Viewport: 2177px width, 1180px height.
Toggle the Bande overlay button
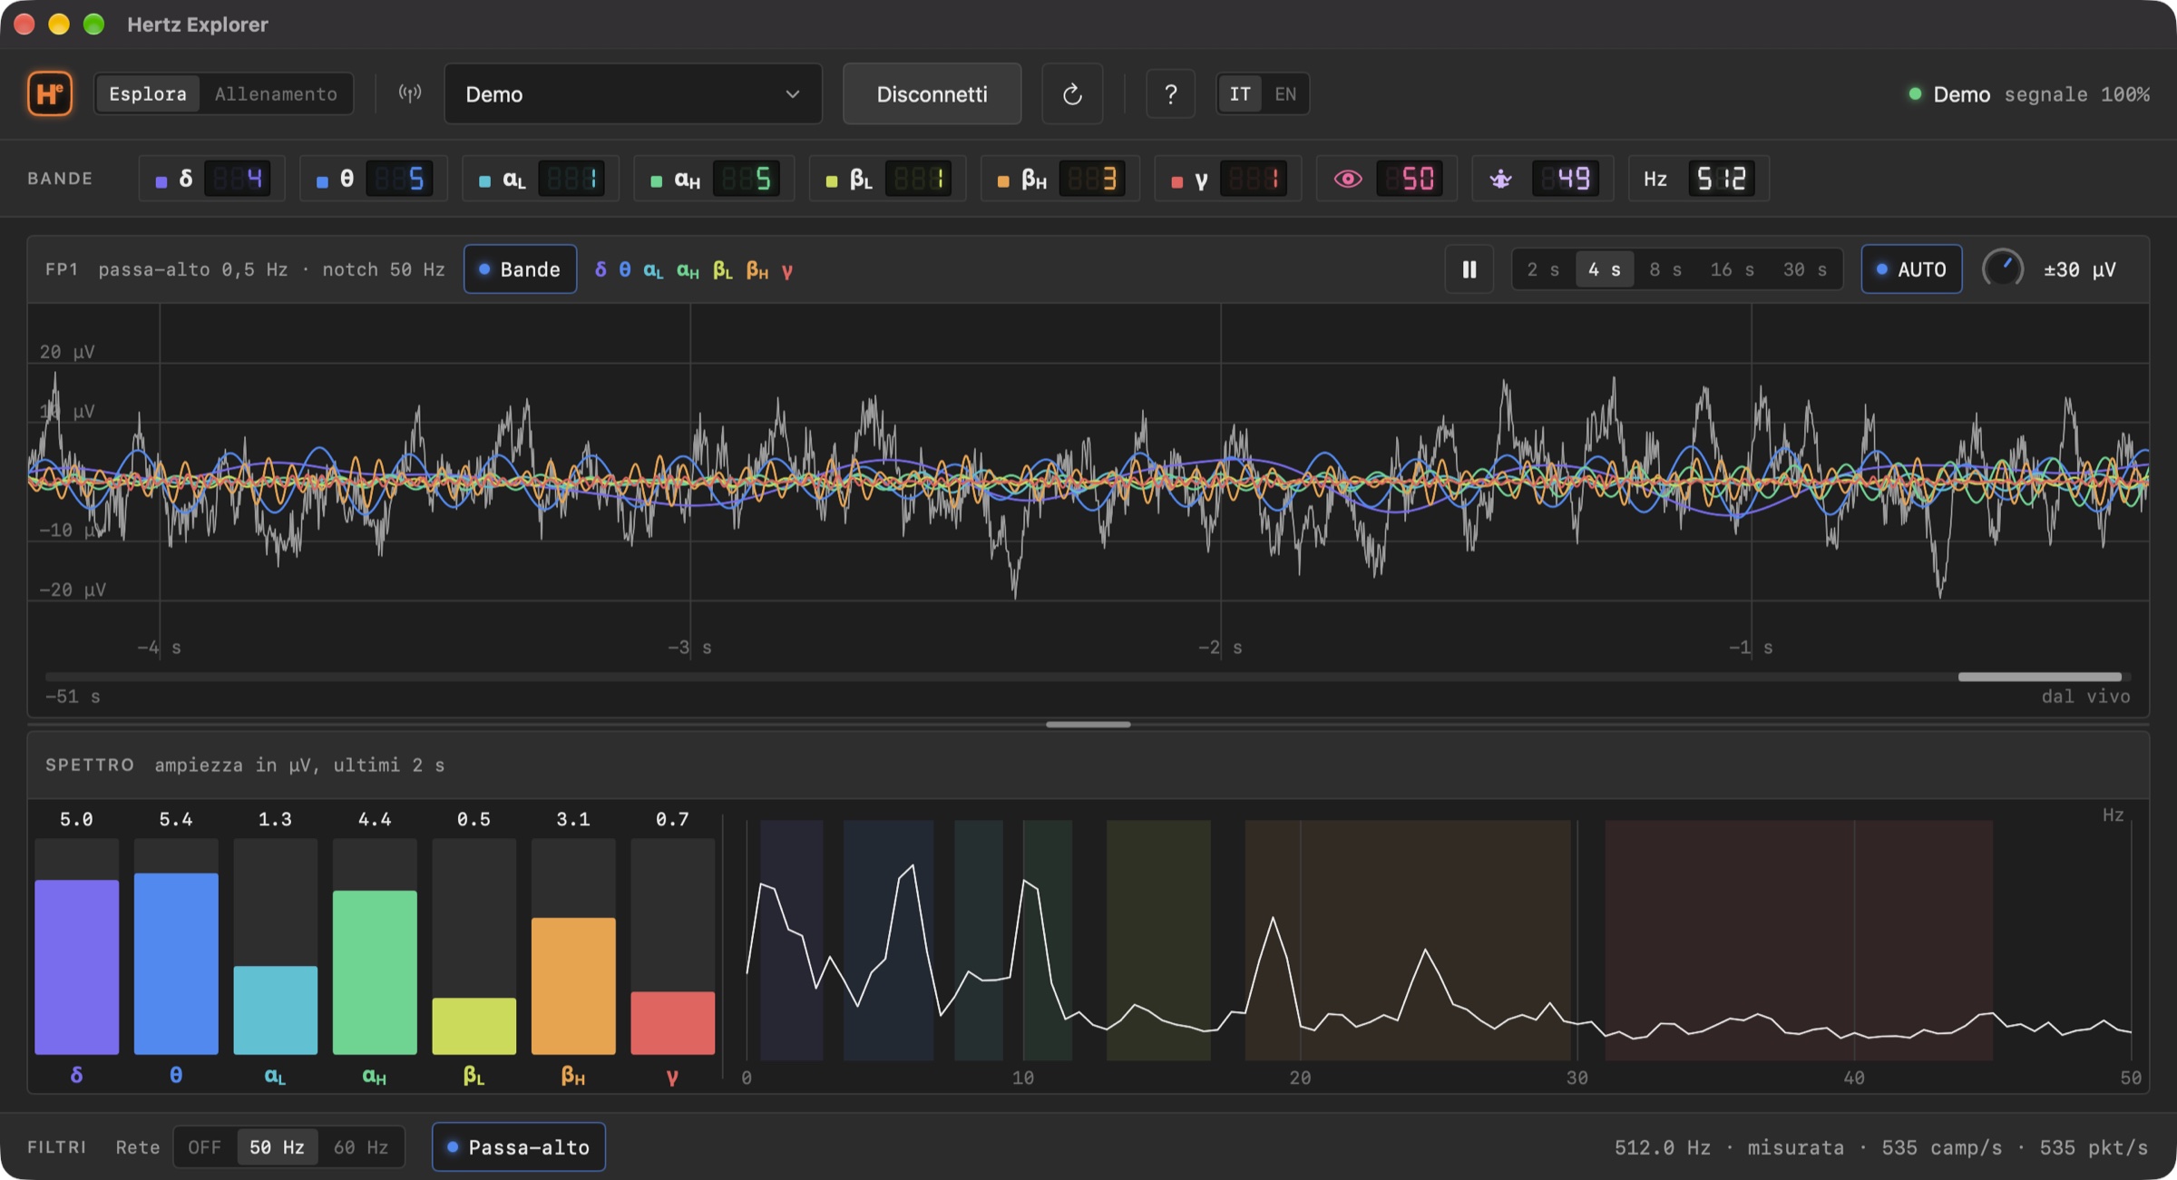point(520,269)
